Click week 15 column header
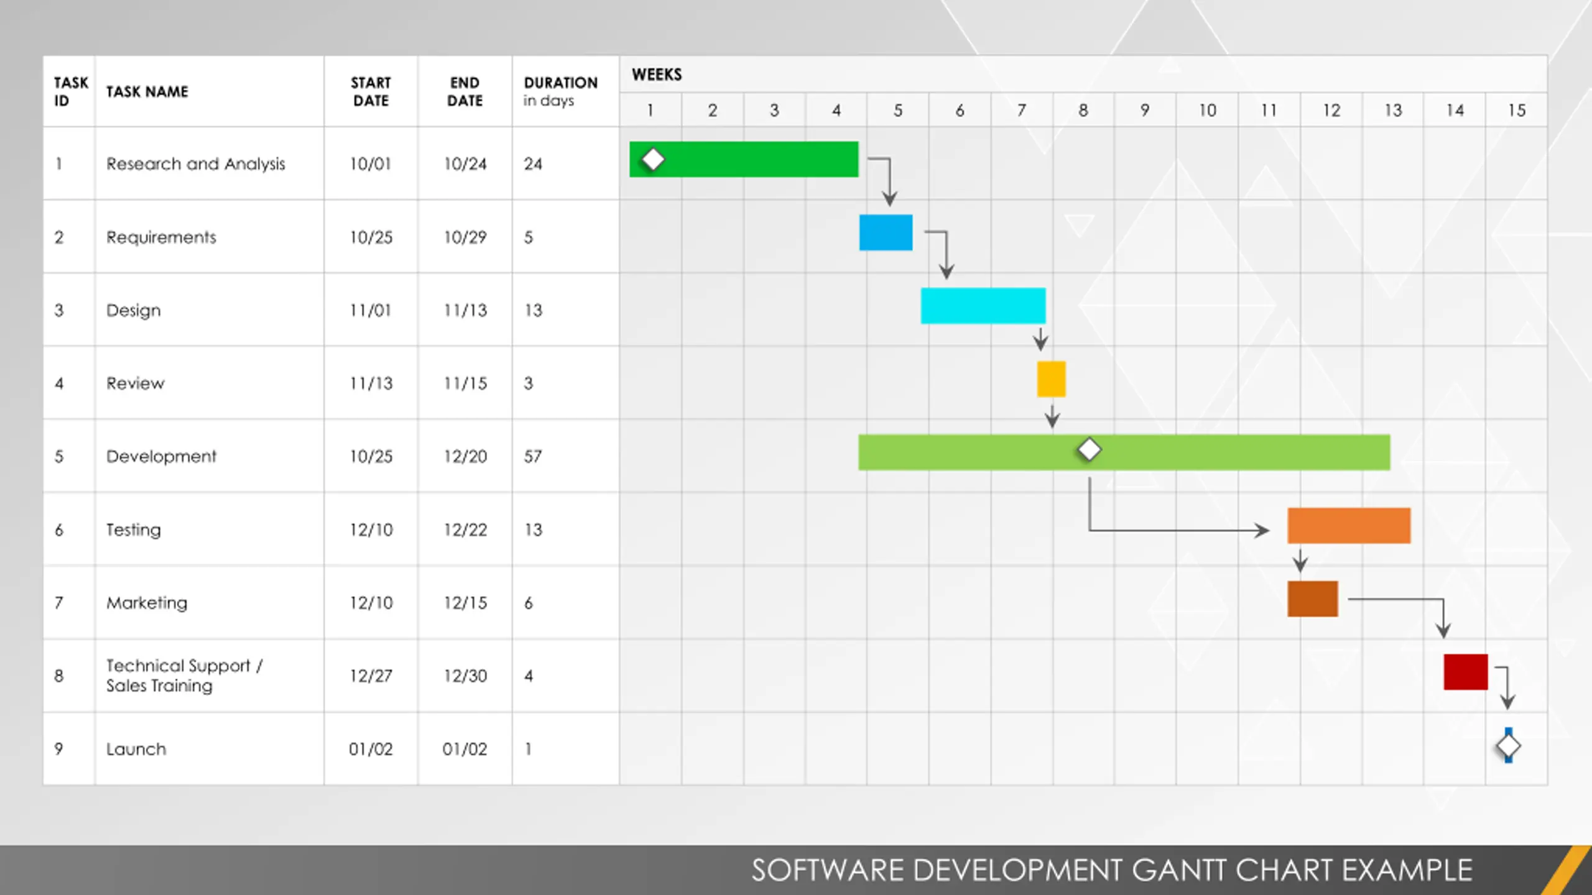 (1517, 111)
